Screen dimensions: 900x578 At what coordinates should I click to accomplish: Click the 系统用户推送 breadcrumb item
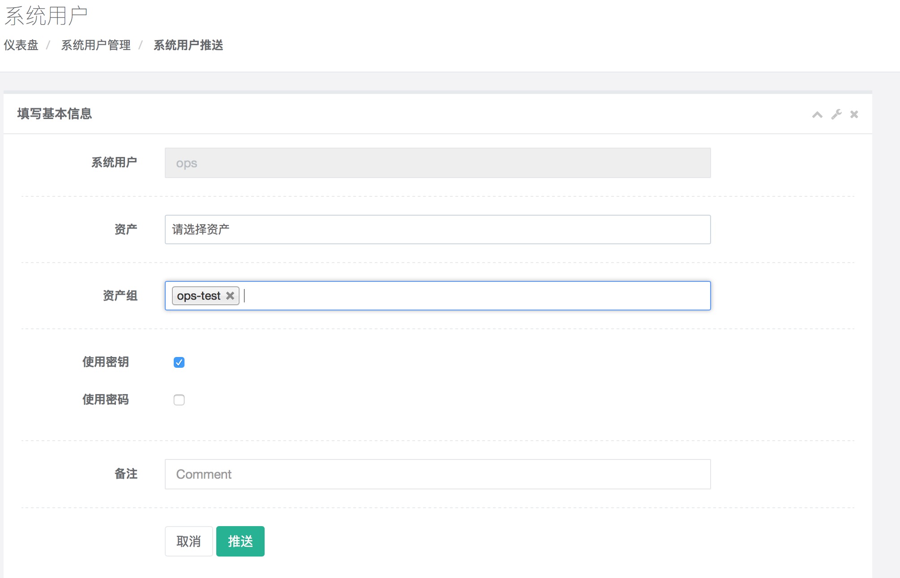(188, 45)
